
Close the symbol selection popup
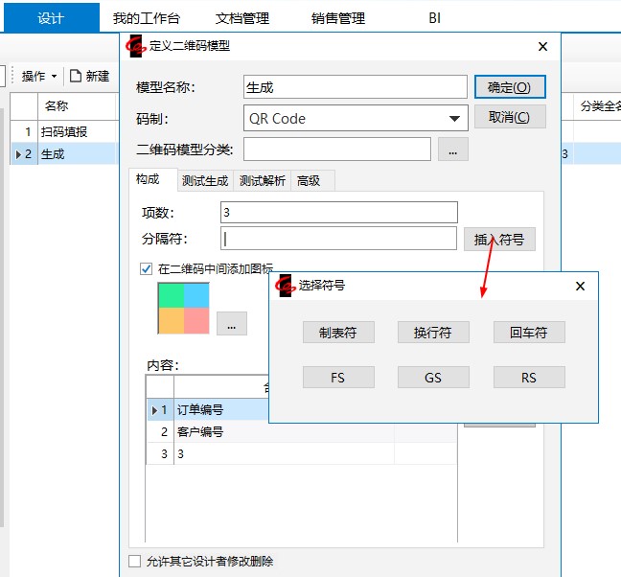click(x=580, y=286)
